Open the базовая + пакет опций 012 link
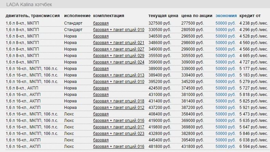The image size is (270, 152). [x=119, y=108]
